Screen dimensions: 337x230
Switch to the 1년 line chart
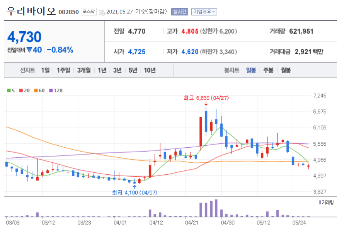102,70
